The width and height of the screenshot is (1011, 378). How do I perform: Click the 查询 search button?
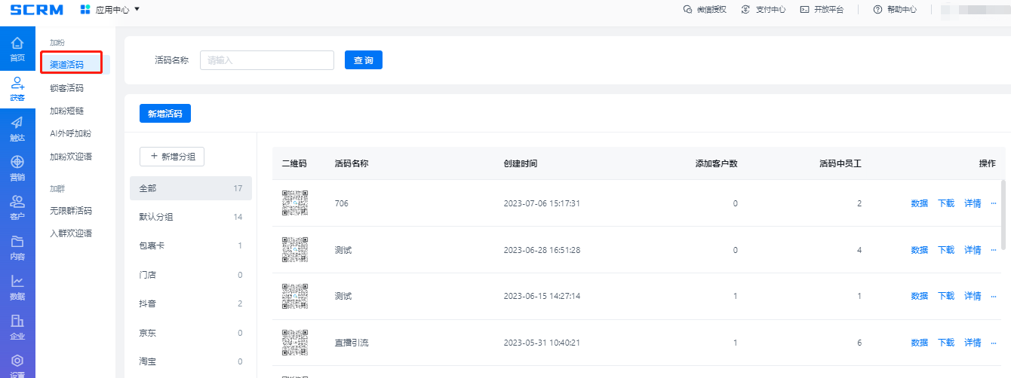tap(364, 60)
